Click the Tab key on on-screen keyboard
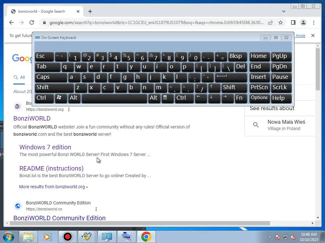This screenshot has width=325, height=243. [48, 67]
